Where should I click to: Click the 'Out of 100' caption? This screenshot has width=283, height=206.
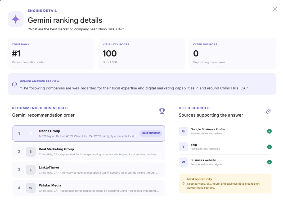pyautogui.click(x=110, y=62)
